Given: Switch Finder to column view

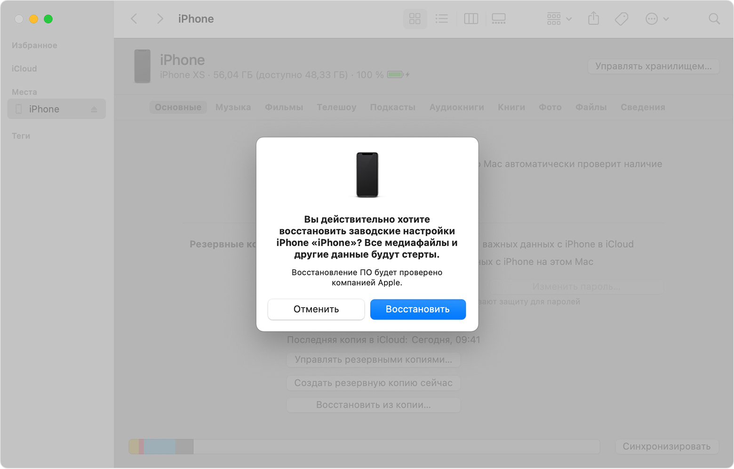Looking at the screenshot, I should 471,19.
